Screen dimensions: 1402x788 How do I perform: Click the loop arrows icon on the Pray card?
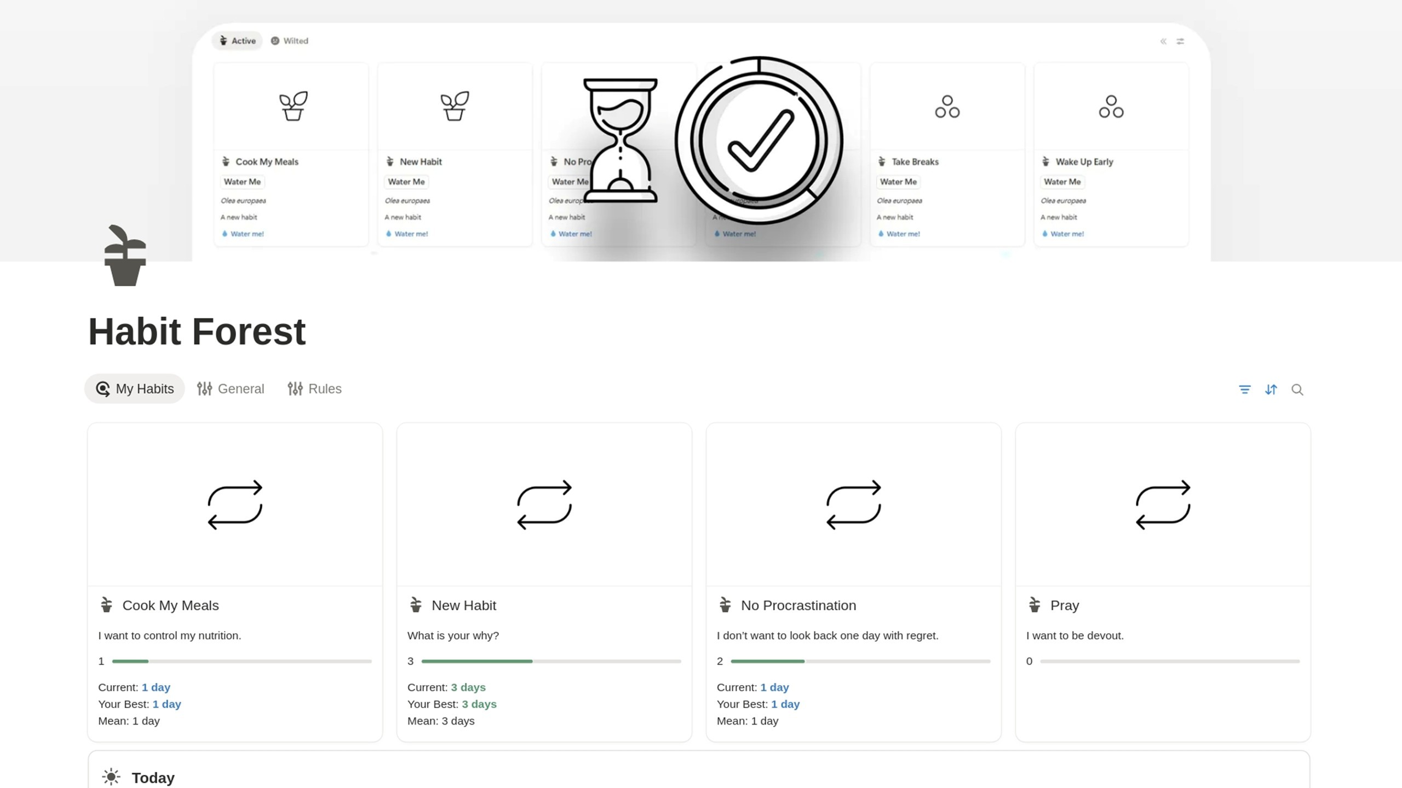click(x=1163, y=505)
